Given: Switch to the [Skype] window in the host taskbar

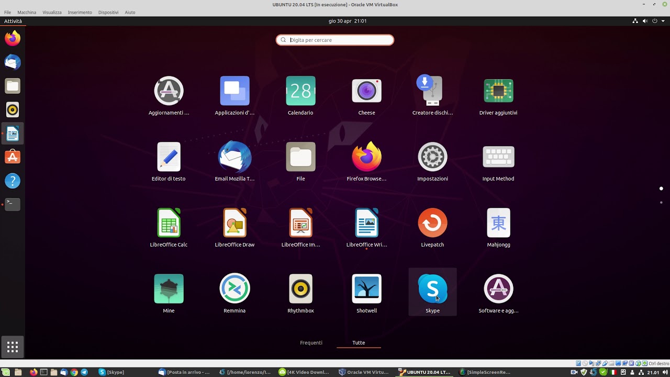Looking at the screenshot, I should pos(112,372).
